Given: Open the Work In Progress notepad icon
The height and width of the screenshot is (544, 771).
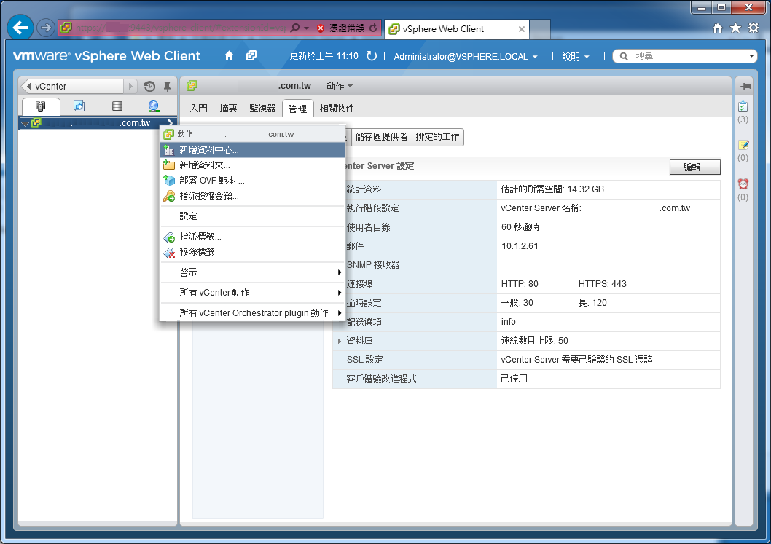Looking at the screenshot, I should pos(743,145).
